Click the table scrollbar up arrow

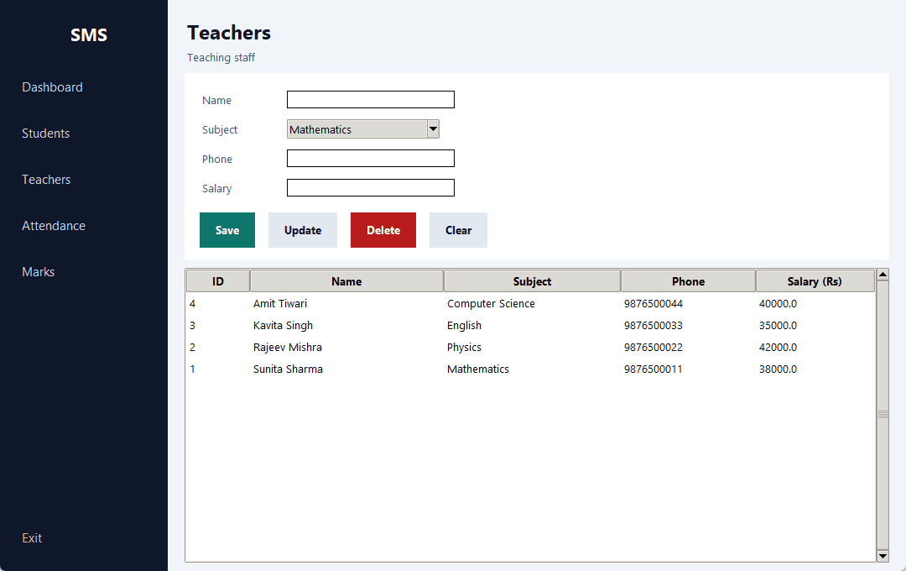click(883, 275)
